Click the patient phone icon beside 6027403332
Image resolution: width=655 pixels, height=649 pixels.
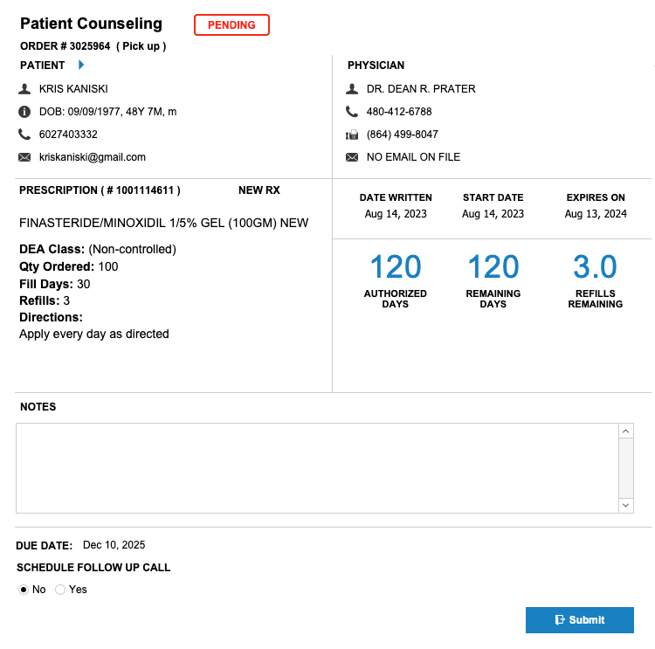pyautogui.click(x=24, y=135)
